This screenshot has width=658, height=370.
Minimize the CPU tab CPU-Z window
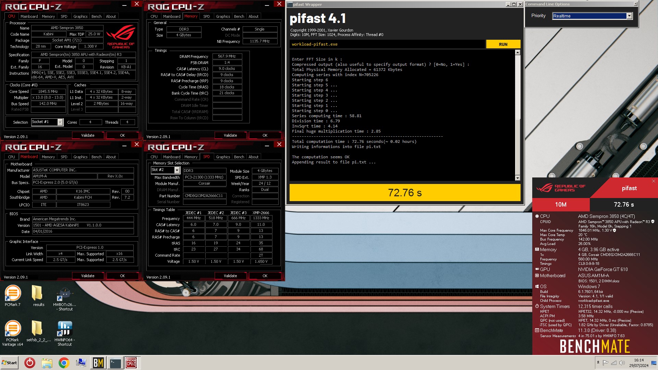click(124, 4)
